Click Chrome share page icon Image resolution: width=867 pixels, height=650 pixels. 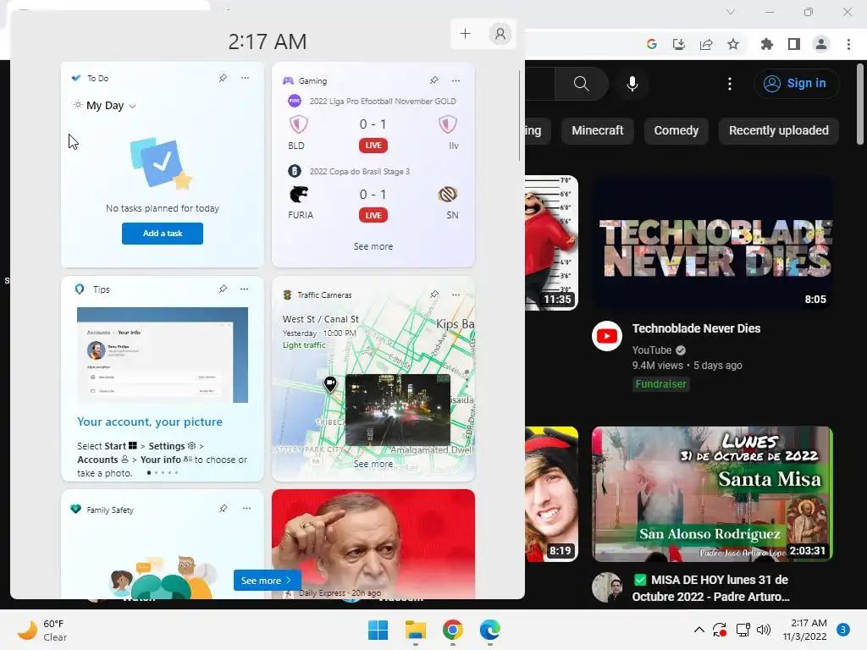click(x=706, y=44)
